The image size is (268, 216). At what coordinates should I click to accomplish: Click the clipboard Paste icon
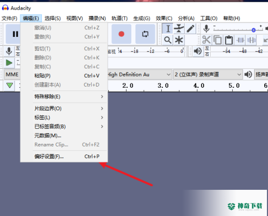(229, 40)
